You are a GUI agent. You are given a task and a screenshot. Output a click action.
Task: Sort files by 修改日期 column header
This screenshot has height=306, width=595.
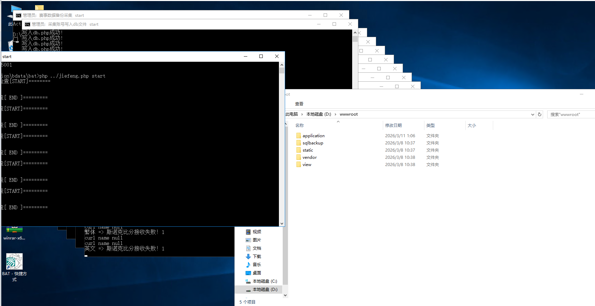[393, 126]
